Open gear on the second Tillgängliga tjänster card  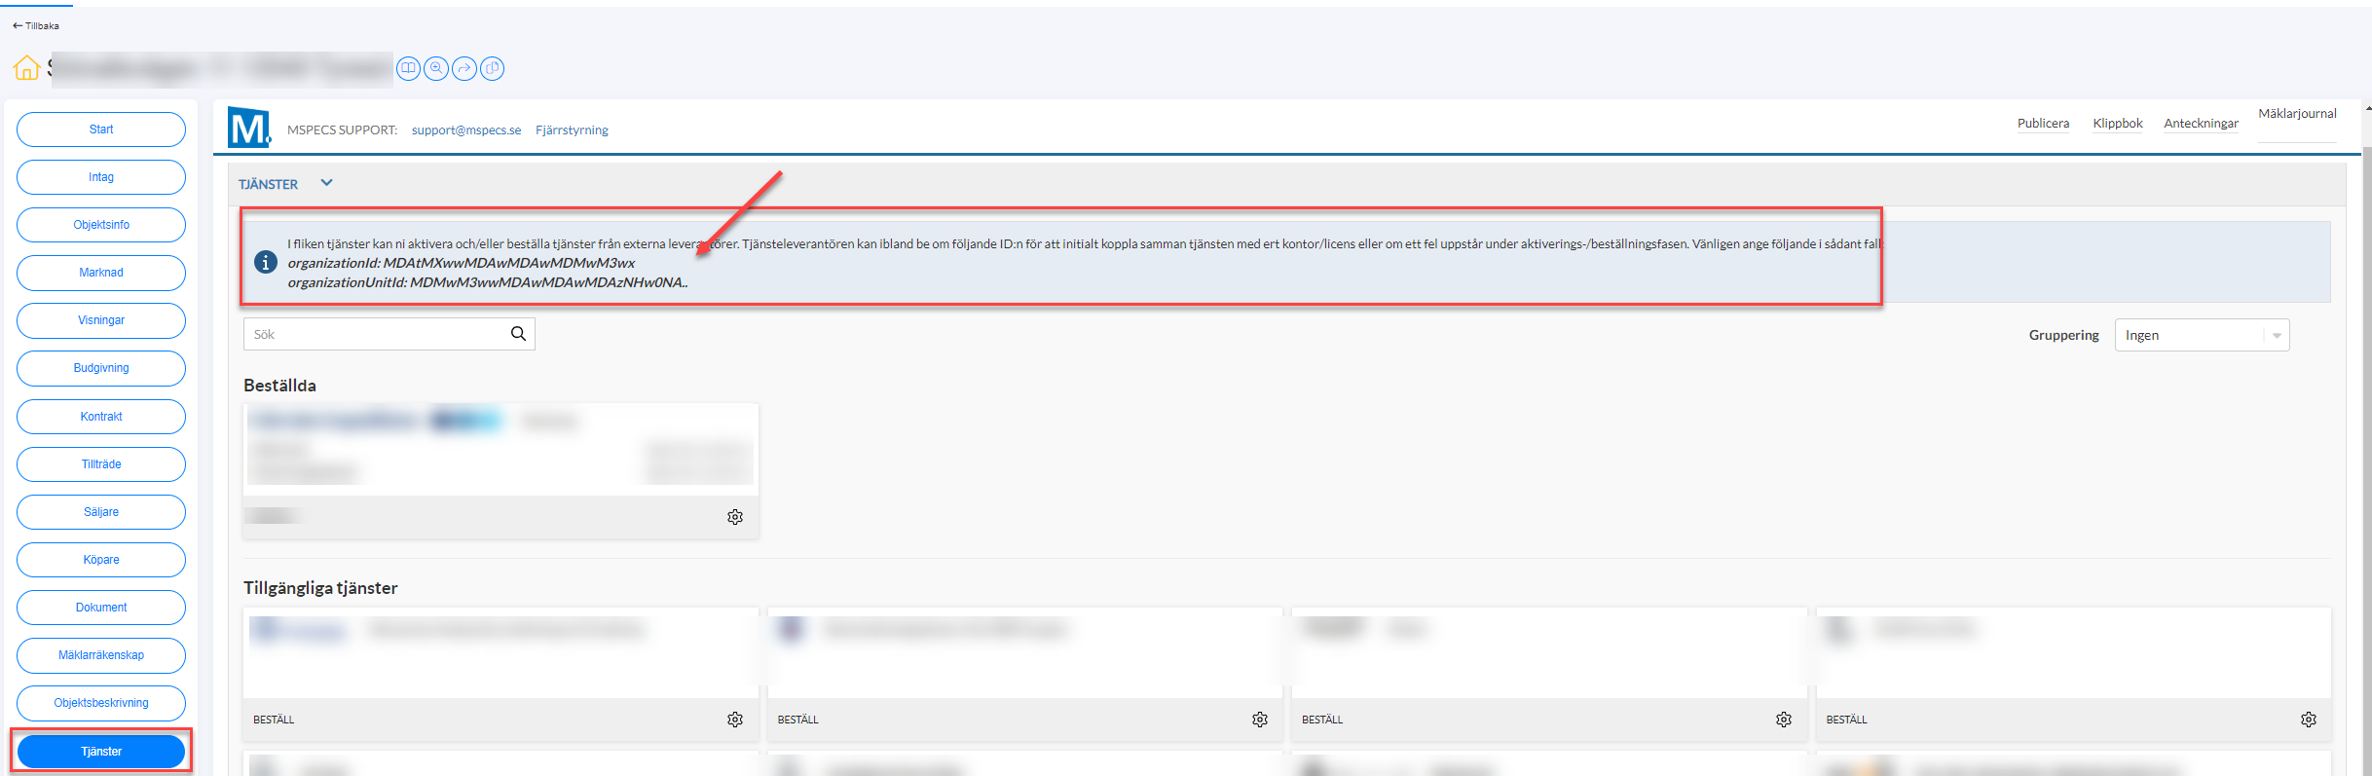(x=1260, y=720)
